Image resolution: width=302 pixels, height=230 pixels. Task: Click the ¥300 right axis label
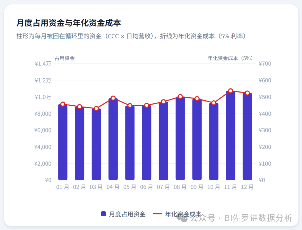[x=265, y=130]
